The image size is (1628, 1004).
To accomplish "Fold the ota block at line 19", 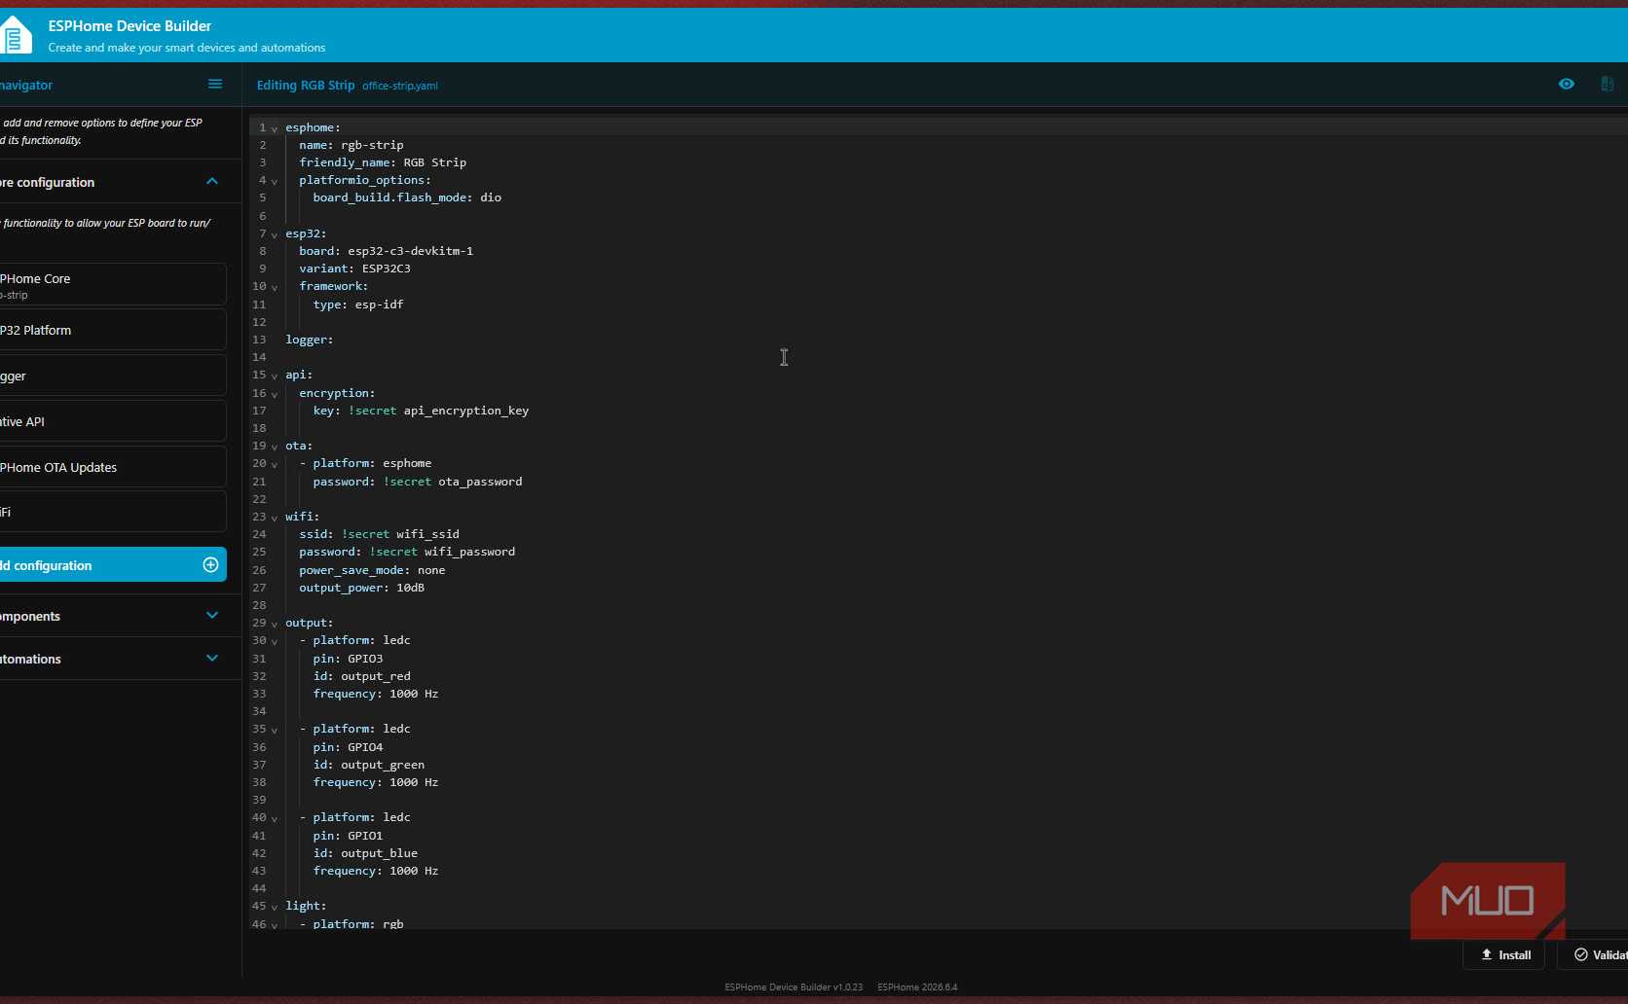I will click(x=275, y=447).
